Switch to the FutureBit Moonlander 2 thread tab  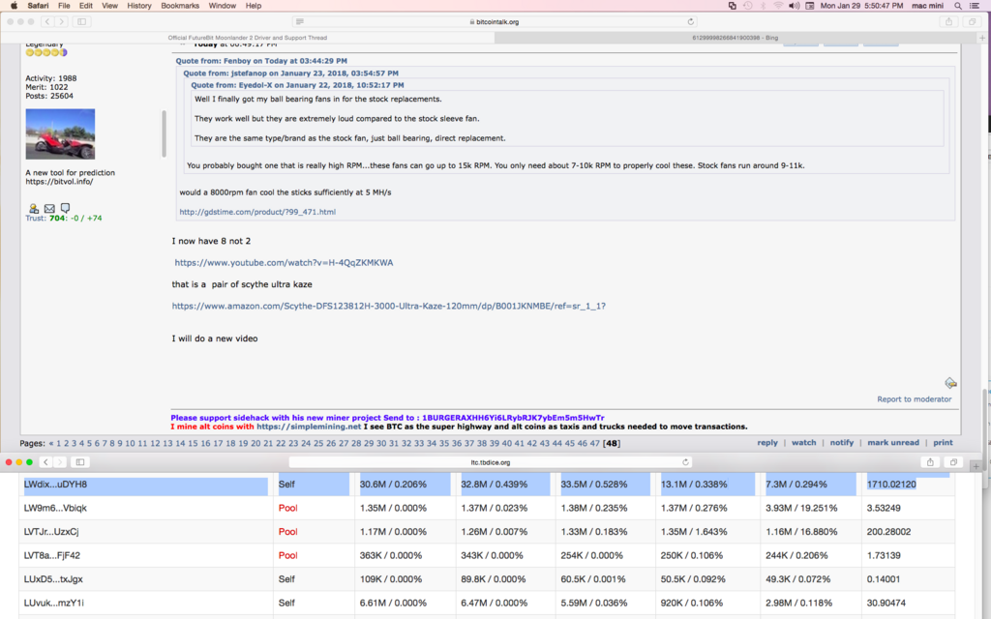pyautogui.click(x=248, y=38)
